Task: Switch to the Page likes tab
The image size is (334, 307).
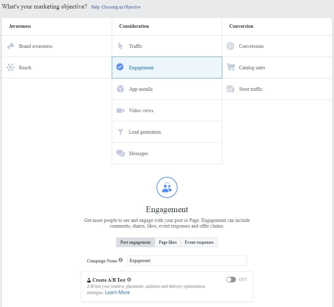Action: click(x=168, y=242)
